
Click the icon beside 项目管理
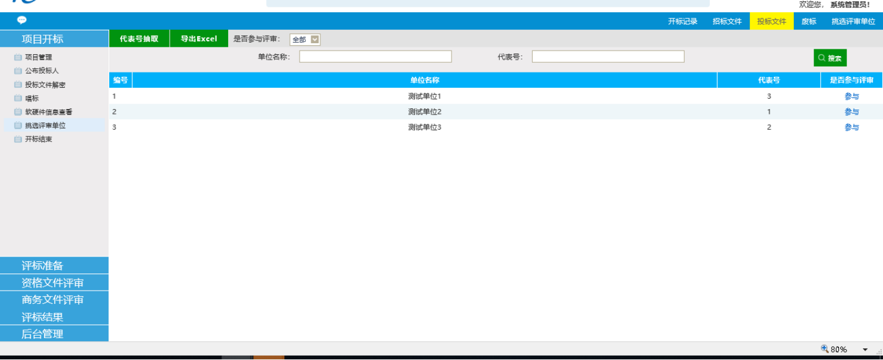[18, 57]
